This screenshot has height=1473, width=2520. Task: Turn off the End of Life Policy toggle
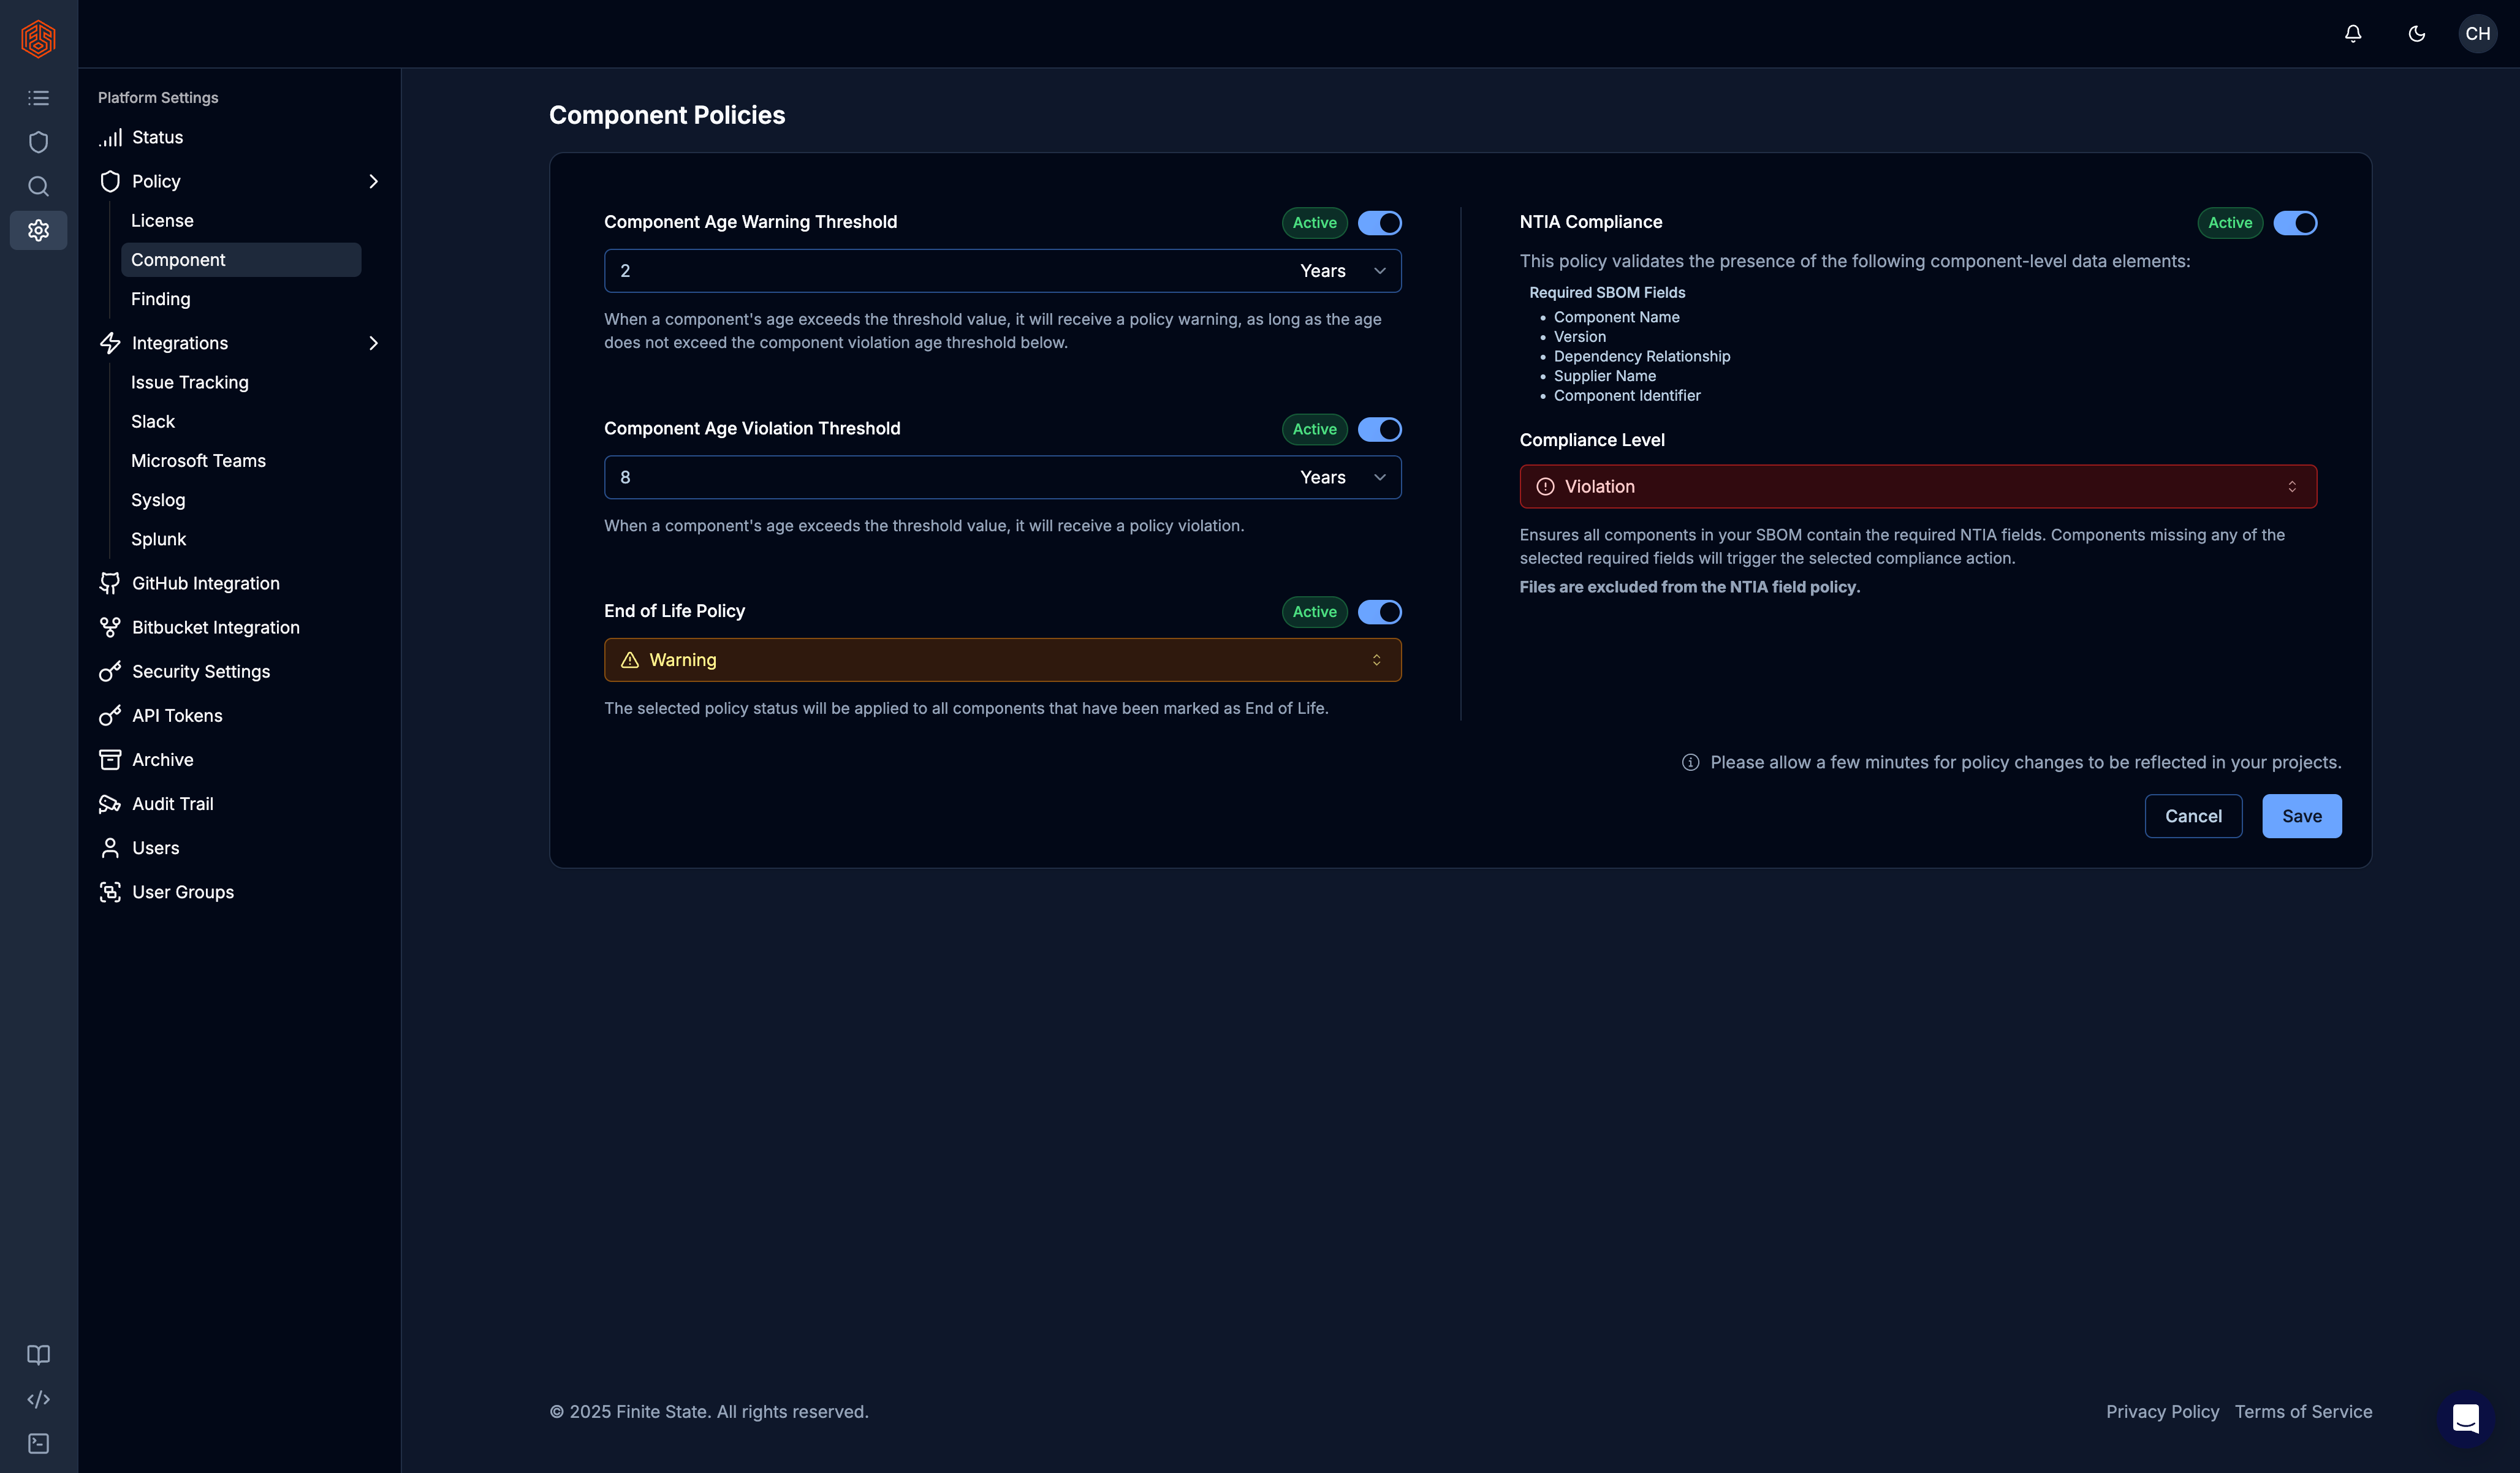coord(1379,612)
